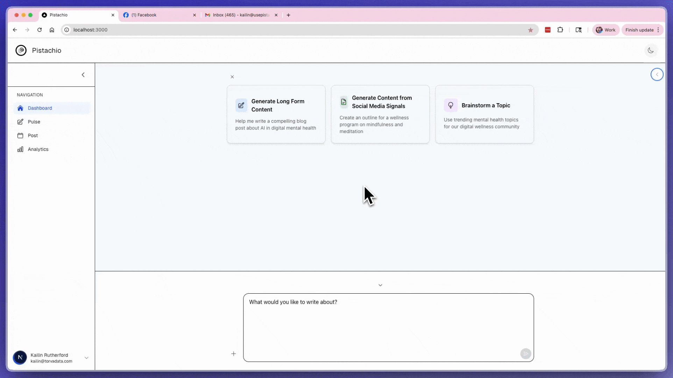Collapse the navigation sidebar
This screenshot has width=673, height=378.
(83, 75)
